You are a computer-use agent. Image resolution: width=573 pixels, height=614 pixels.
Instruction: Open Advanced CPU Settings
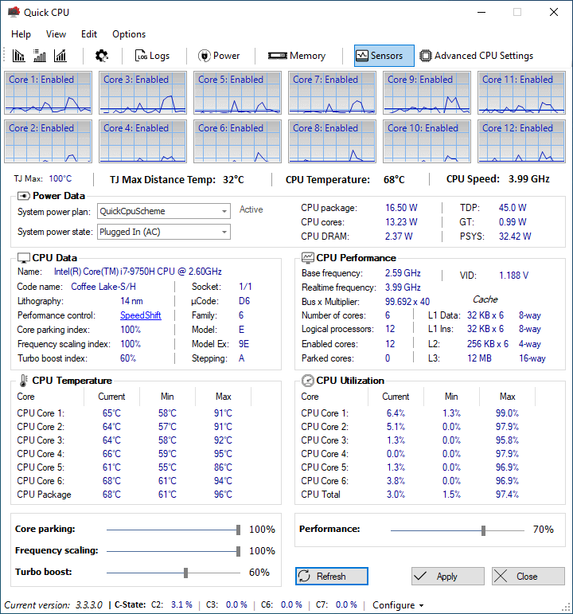pyautogui.click(x=476, y=56)
